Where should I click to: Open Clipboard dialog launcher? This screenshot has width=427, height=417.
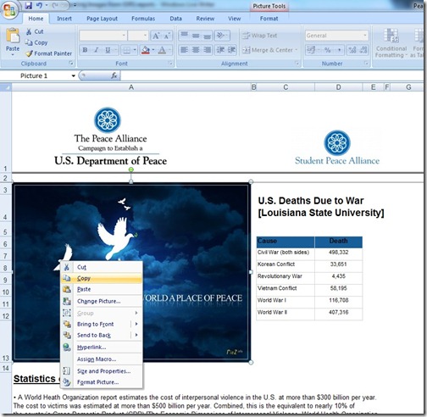(x=70, y=64)
